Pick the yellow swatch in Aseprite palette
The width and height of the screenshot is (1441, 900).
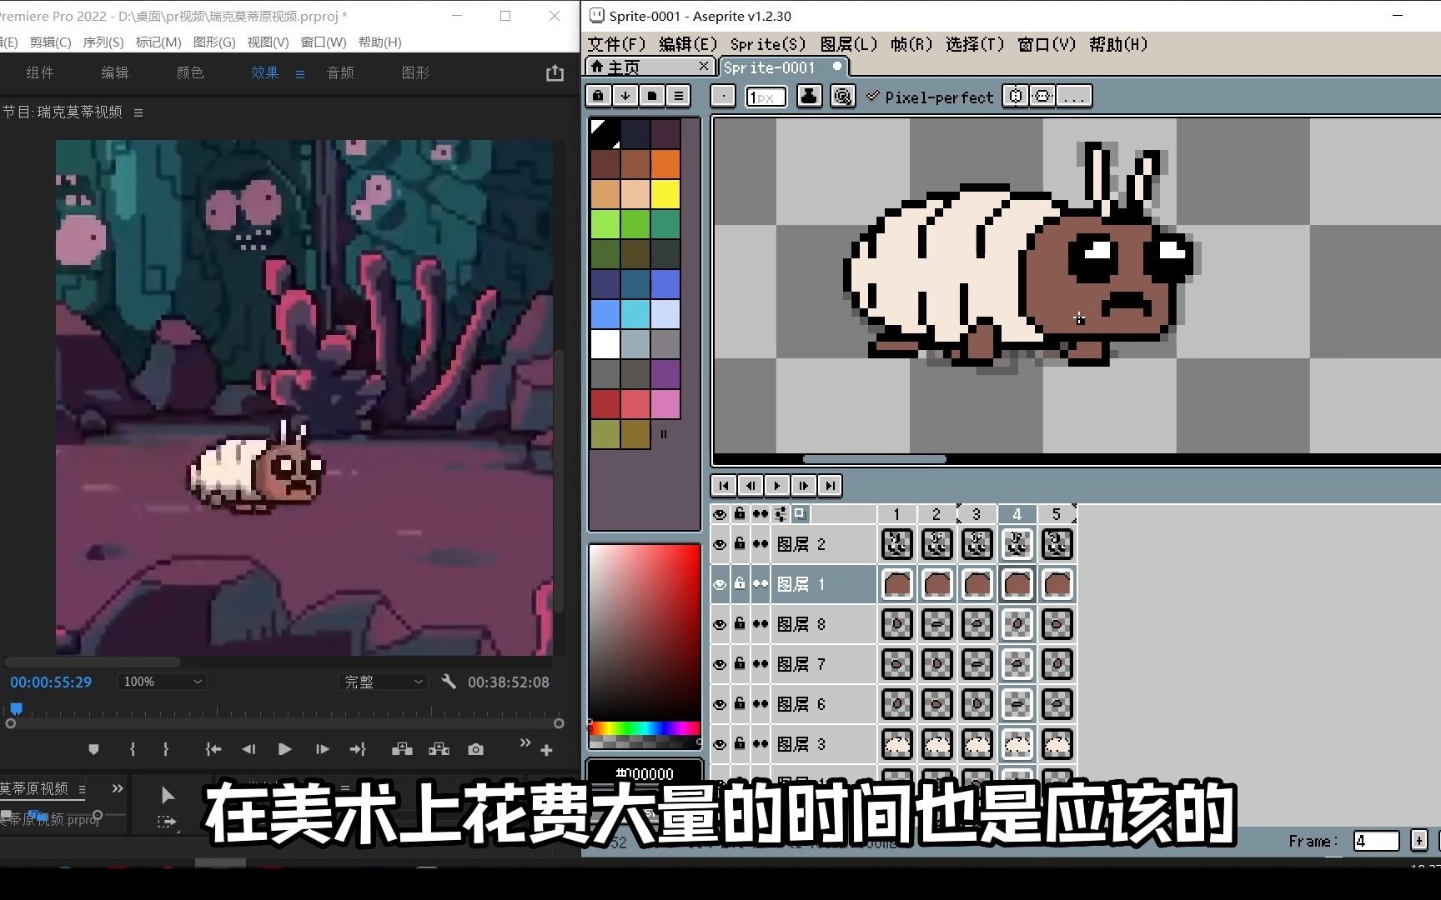[x=665, y=194]
